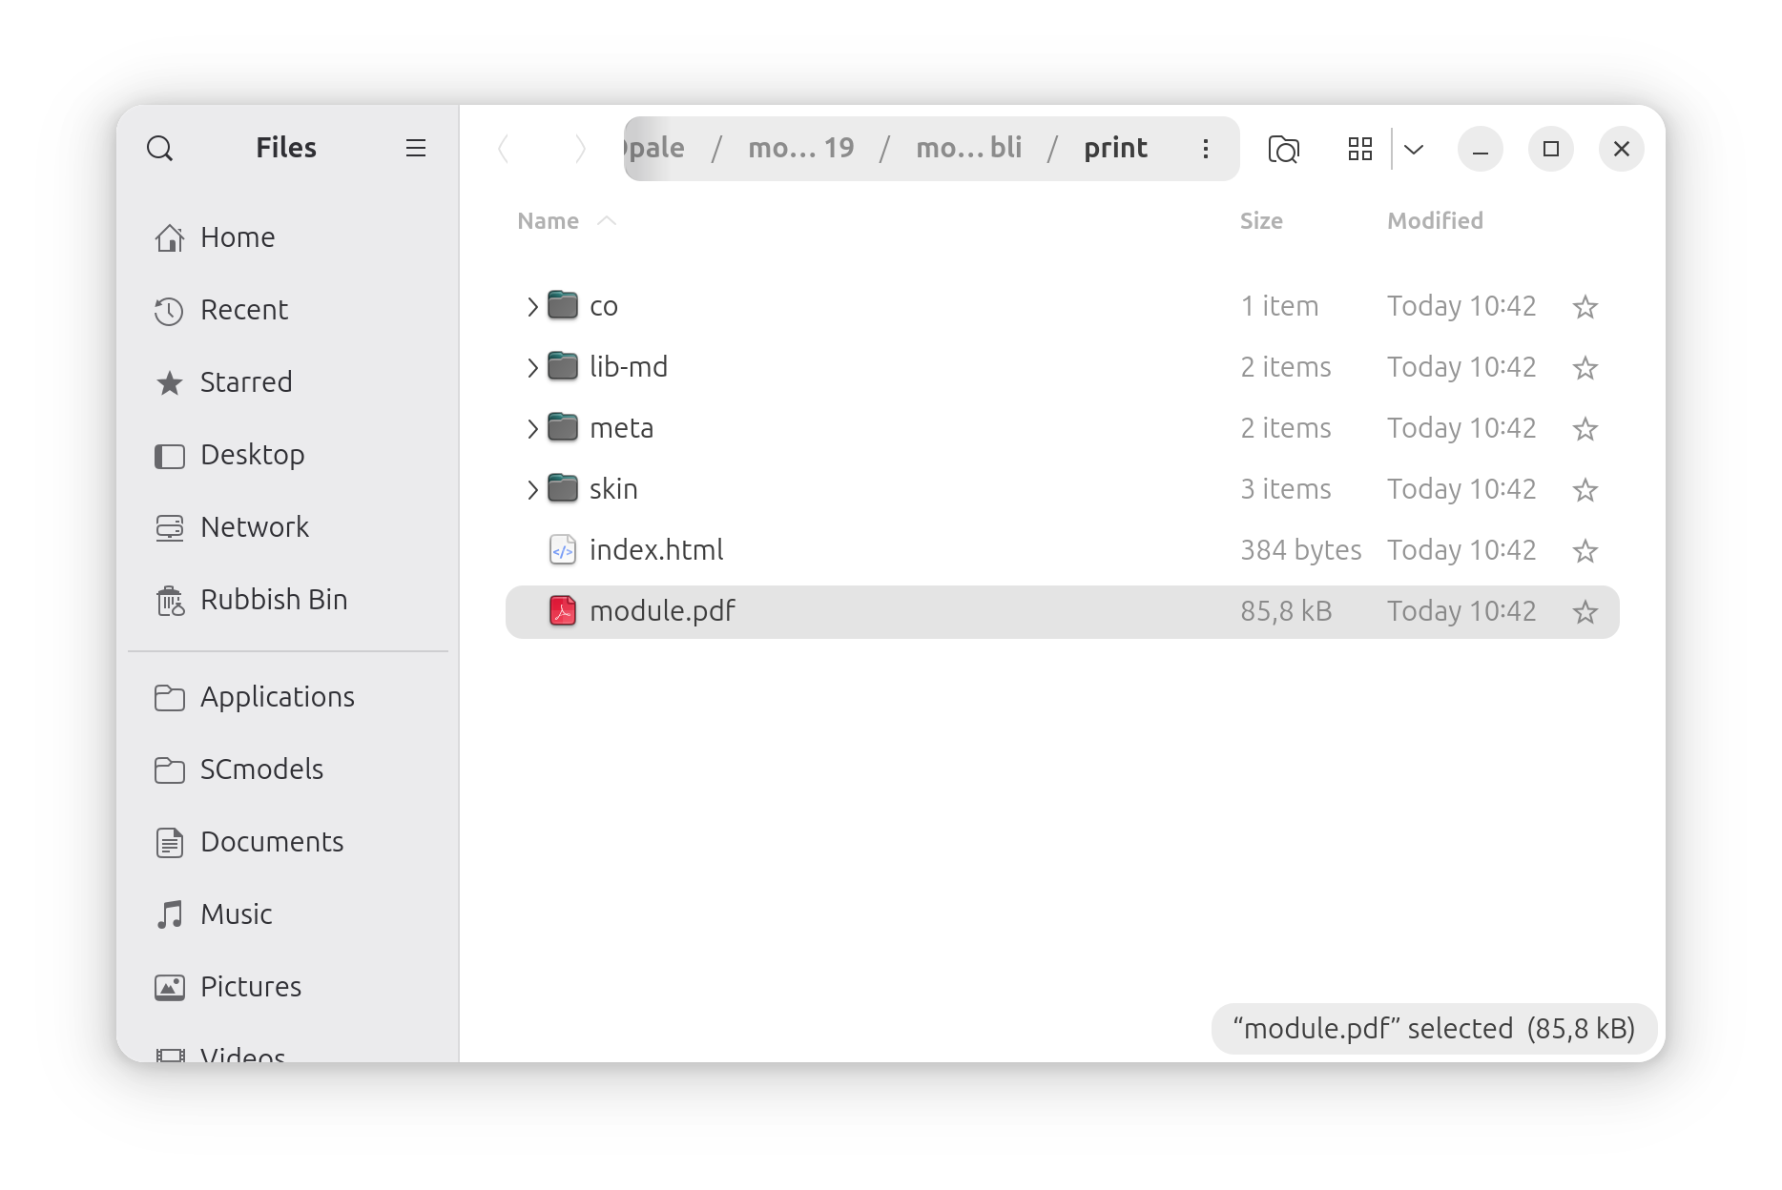Toggle star for the lib-md folder
This screenshot has height=1190, width=1782.
click(x=1585, y=368)
